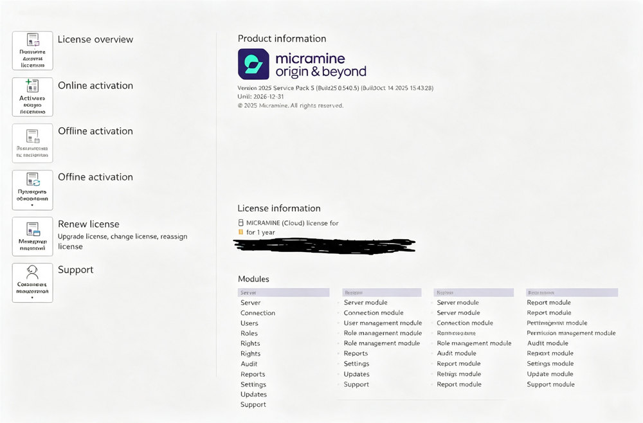Click the "License information" heading
Viewport: 643px width, 423px height.
279,208
